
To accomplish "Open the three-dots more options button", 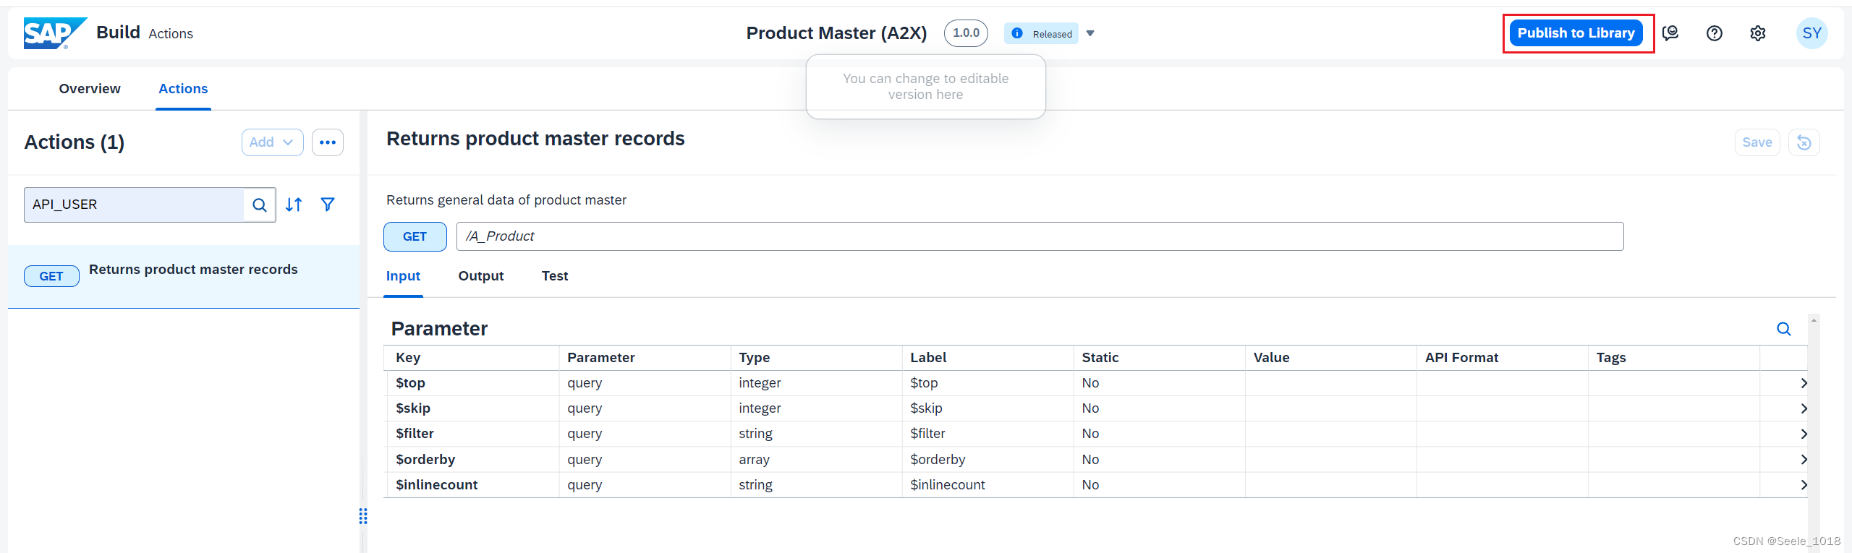I will [328, 142].
